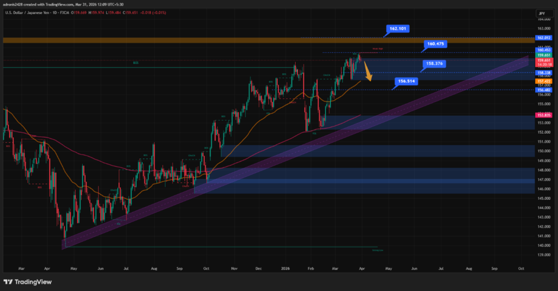Screen dimensions: 558x291
Task: Click the Nov label on the time axis
Action: coord(234,269)
